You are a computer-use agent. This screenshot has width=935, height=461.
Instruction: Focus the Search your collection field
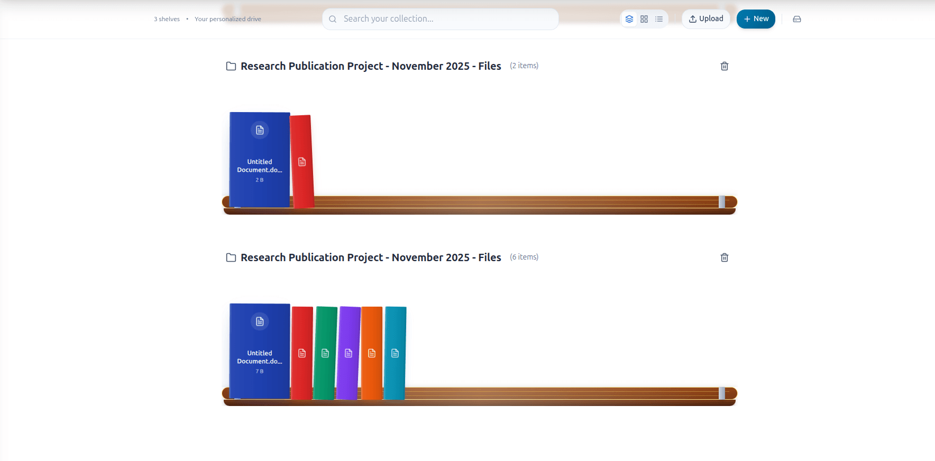(440, 19)
